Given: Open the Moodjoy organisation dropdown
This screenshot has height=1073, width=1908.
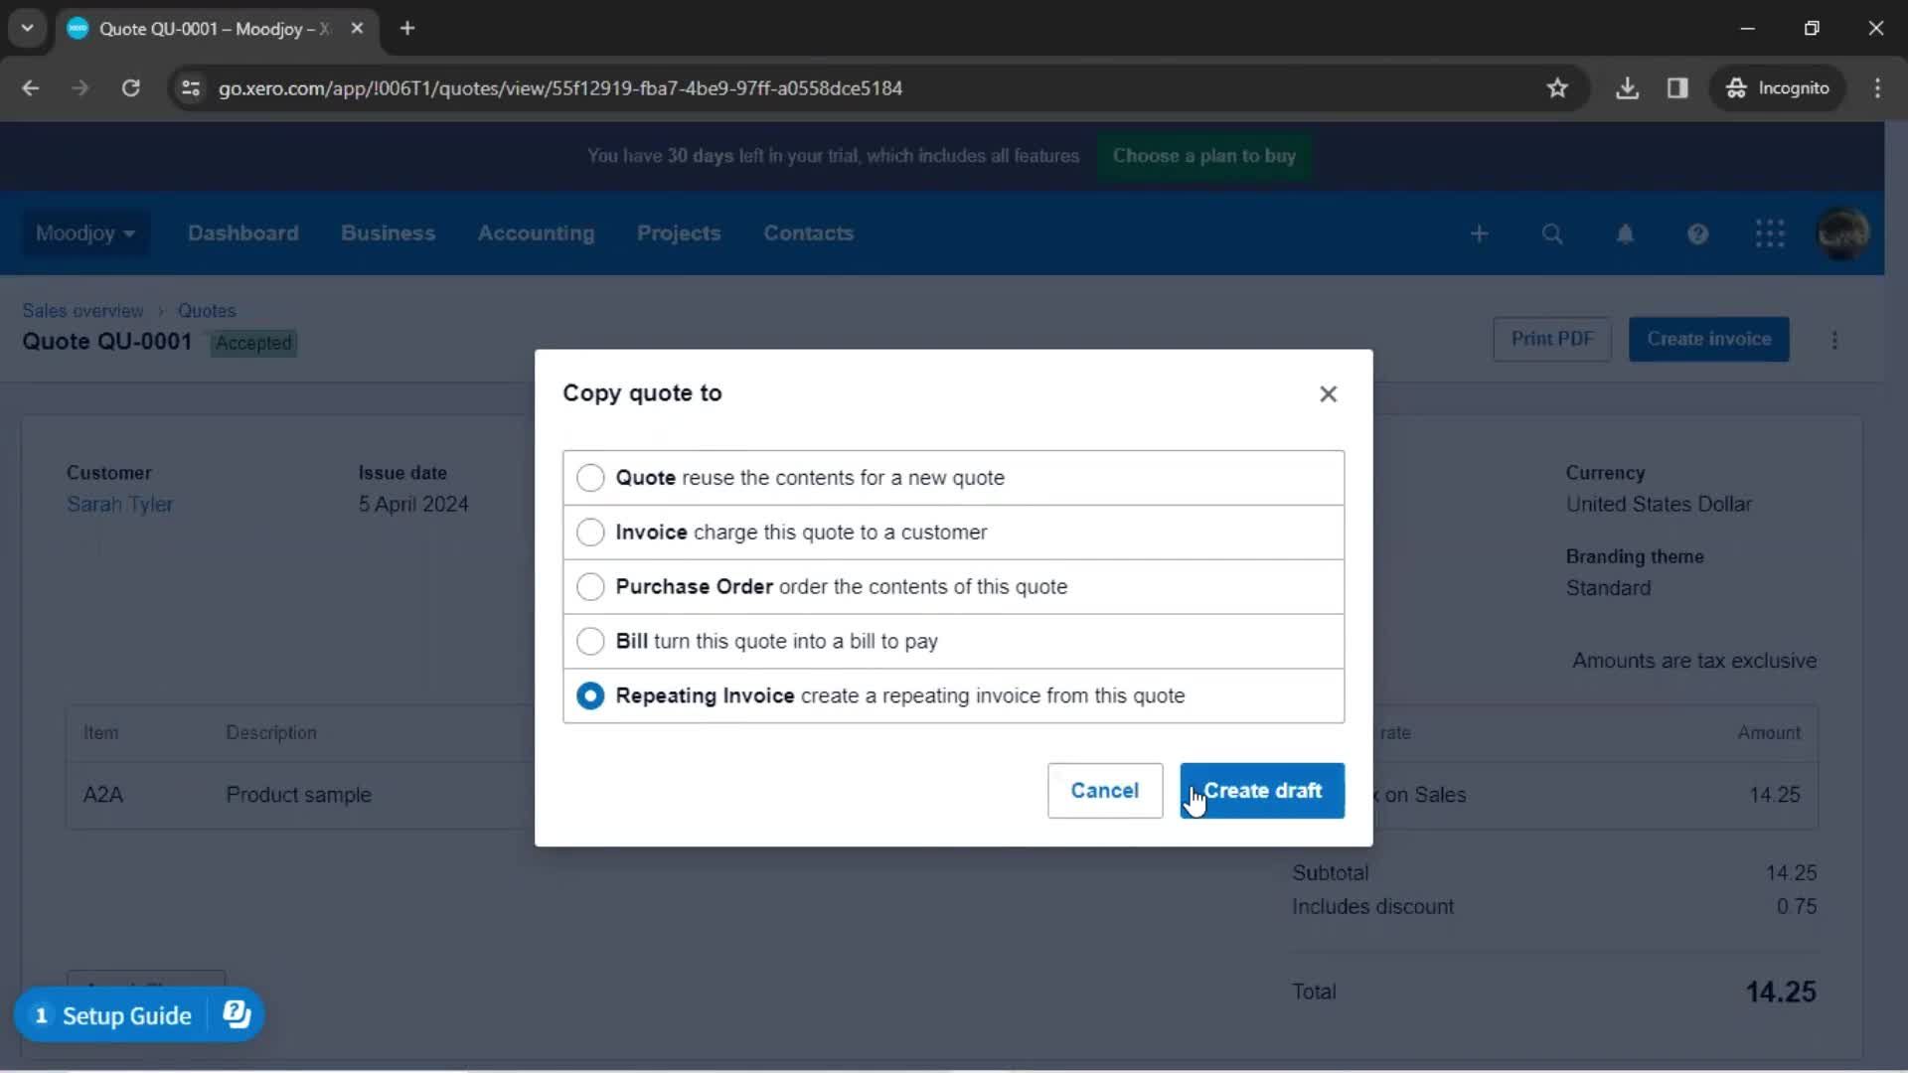Looking at the screenshot, I should (85, 233).
